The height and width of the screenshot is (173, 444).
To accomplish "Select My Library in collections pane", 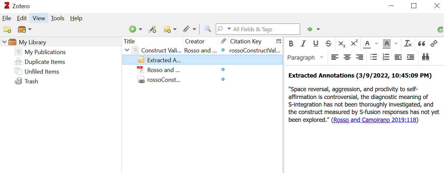I will (32, 42).
